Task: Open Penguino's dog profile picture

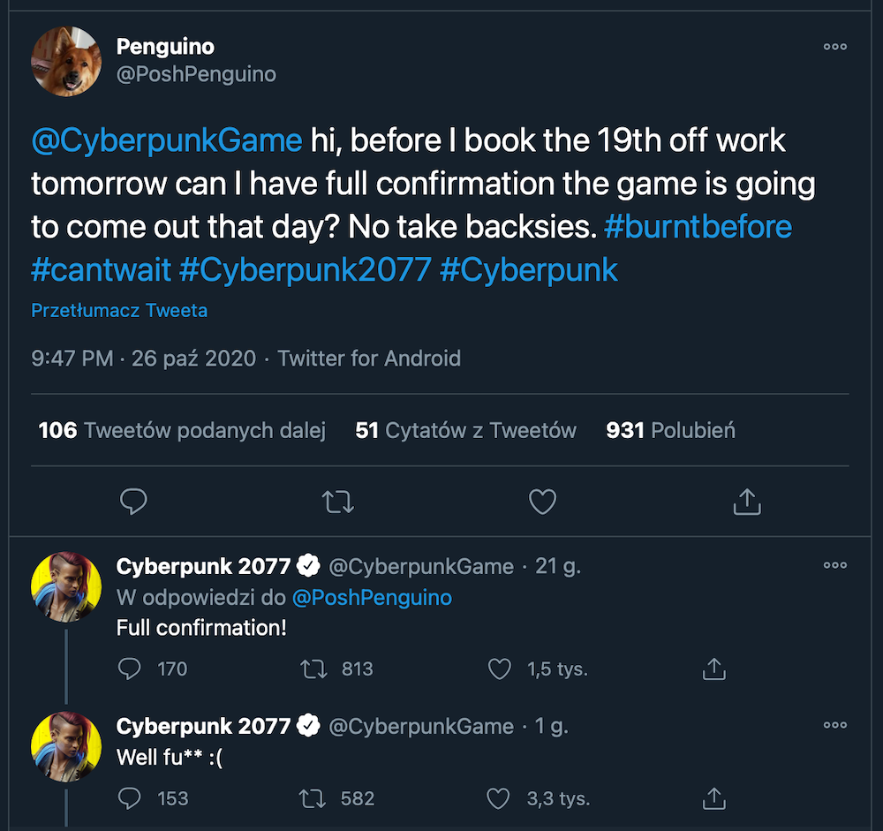Action: [66, 62]
